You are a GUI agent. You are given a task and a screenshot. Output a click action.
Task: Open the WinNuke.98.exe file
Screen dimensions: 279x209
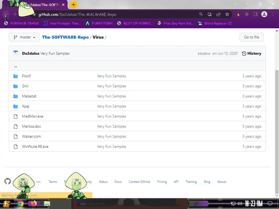click(x=35, y=147)
